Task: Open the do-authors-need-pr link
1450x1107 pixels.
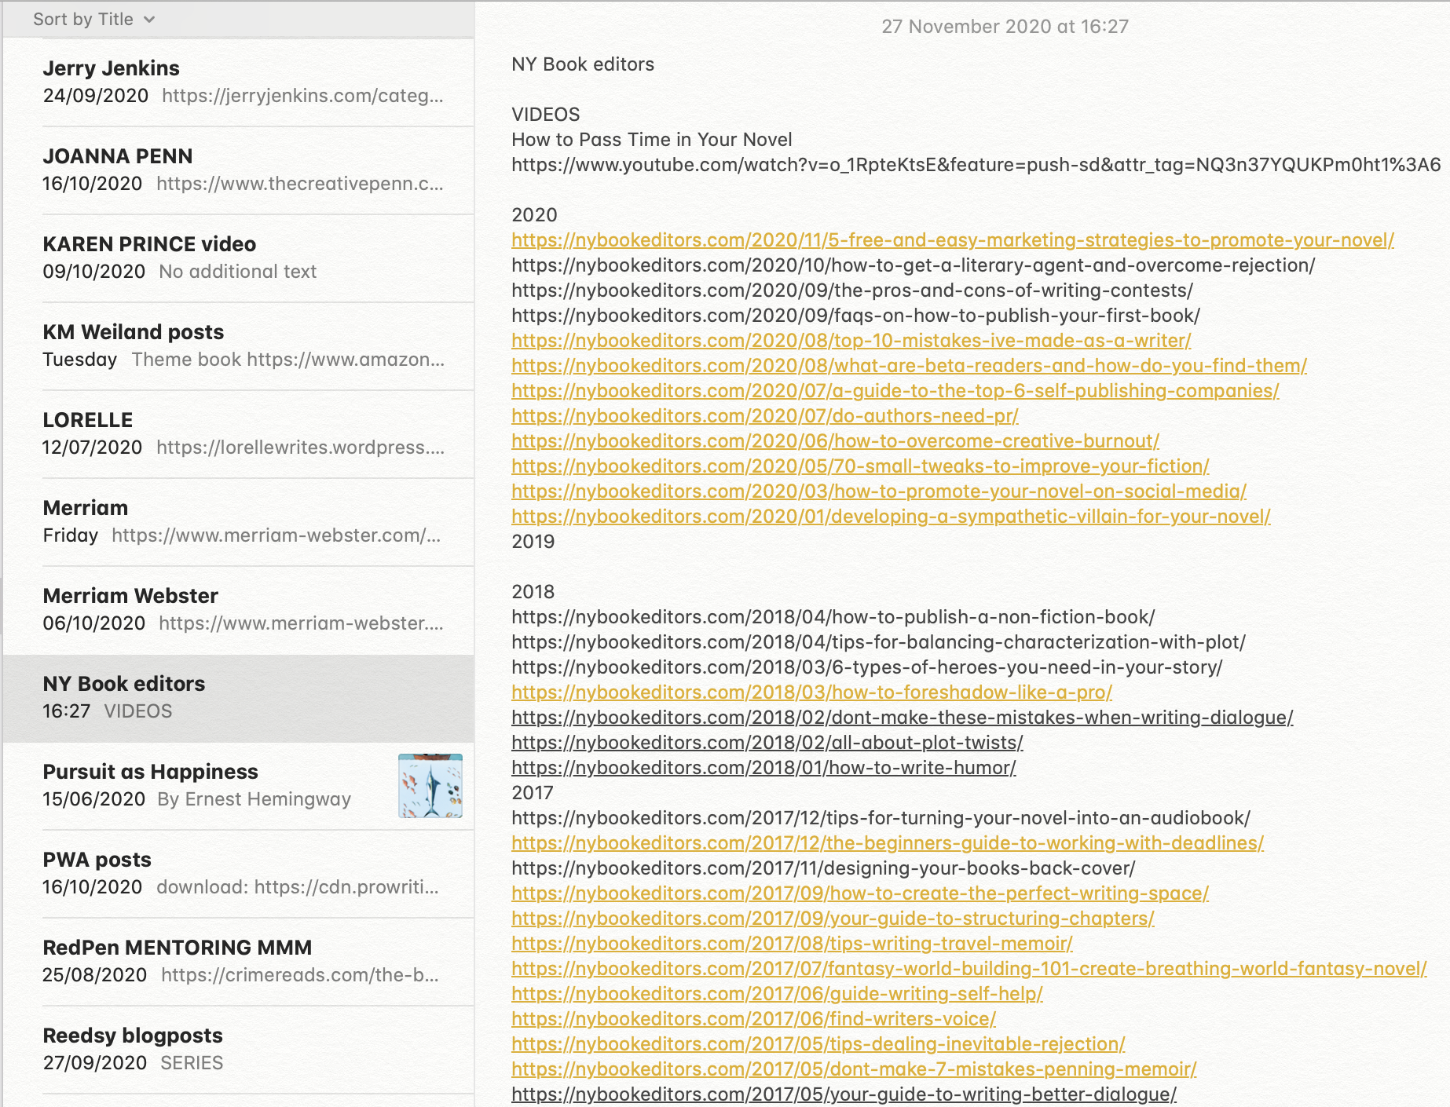Action: 765,416
